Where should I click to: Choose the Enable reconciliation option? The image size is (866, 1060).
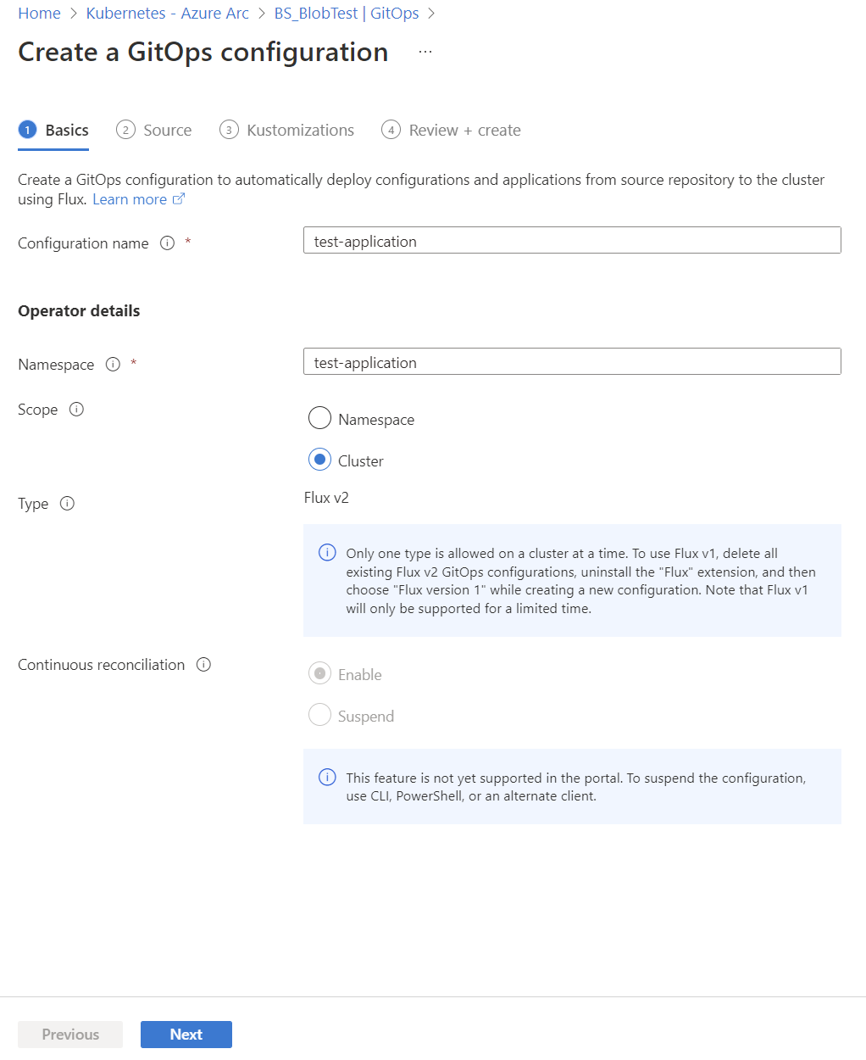[319, 673]
